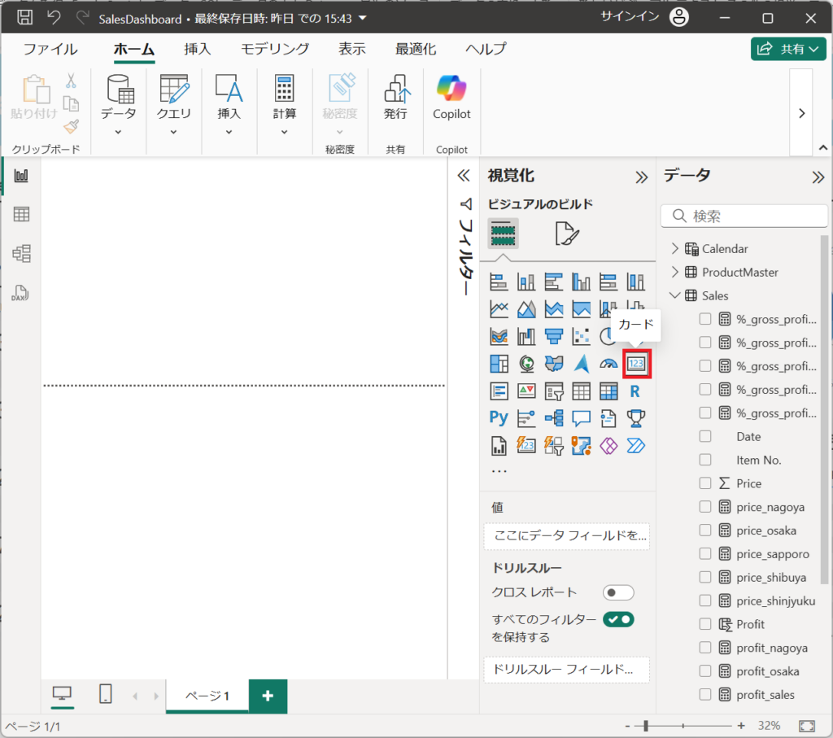Click the Format visual brush icon
833x738 pixels.
click(x=566, y=234)
